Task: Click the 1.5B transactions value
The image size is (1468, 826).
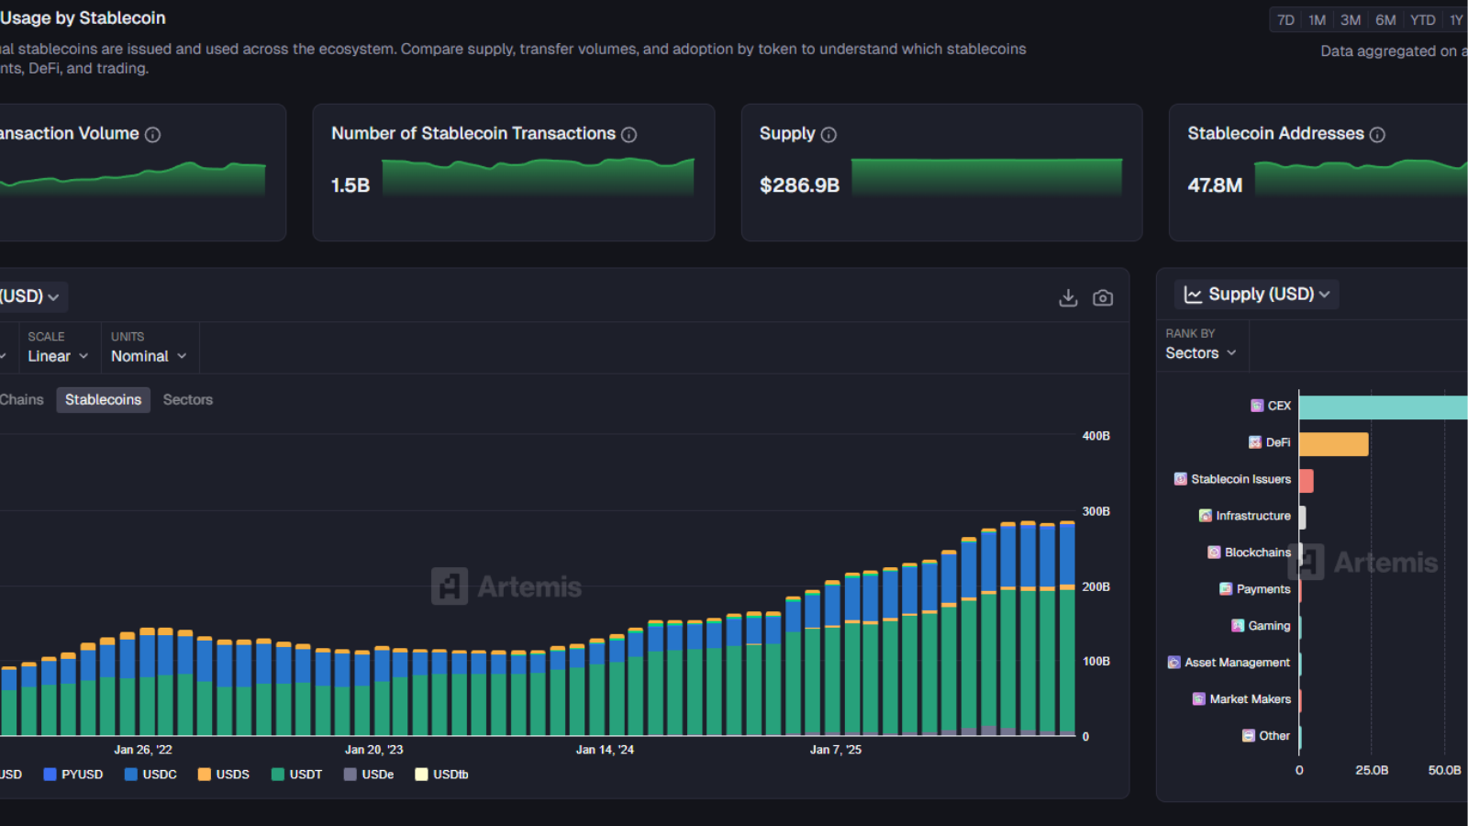Action: (350, 185)
